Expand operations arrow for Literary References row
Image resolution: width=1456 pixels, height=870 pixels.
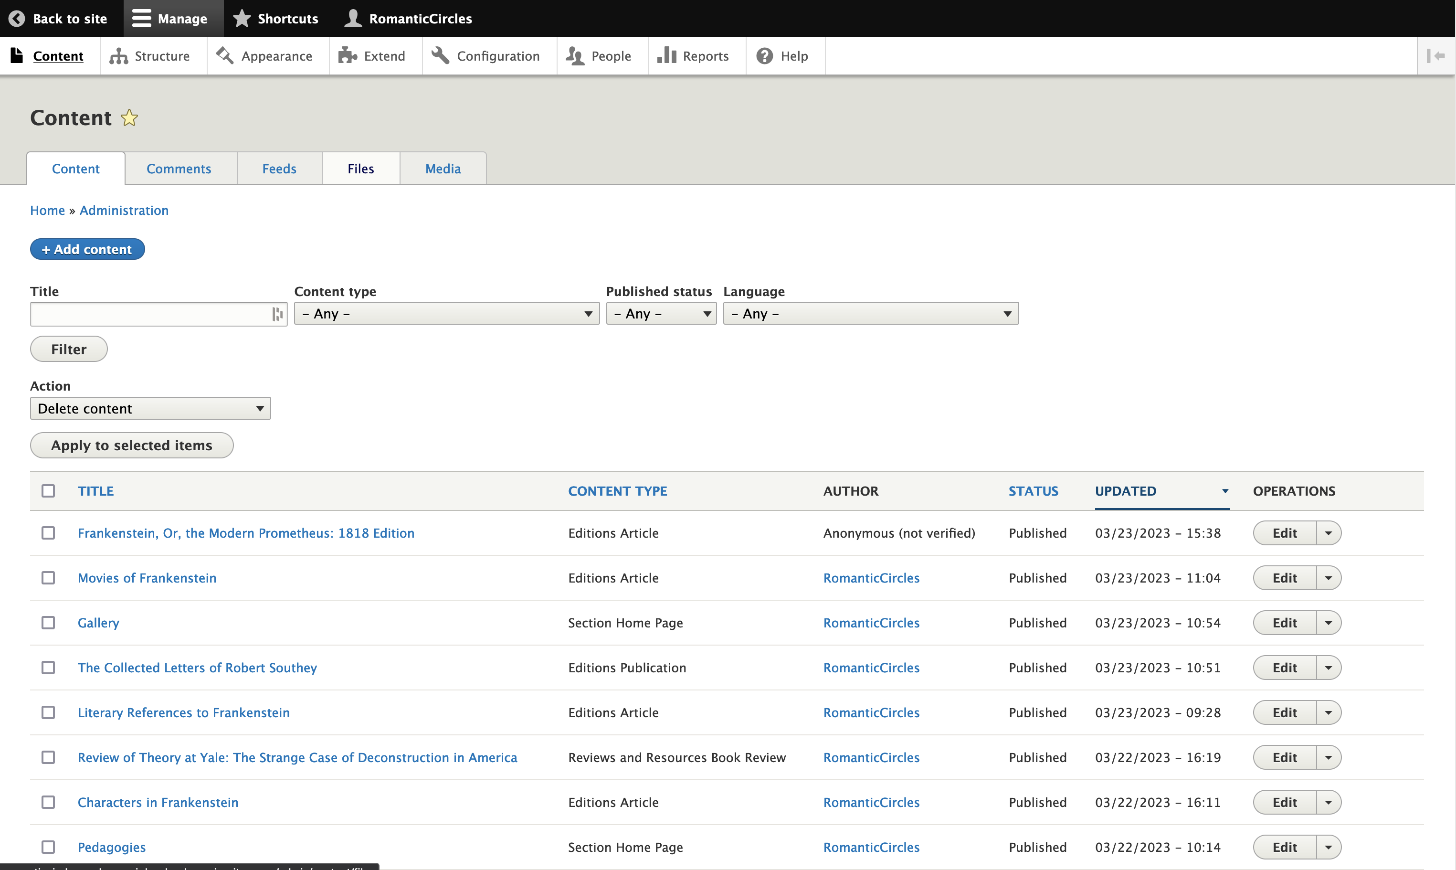click(x=1328, y=712)
